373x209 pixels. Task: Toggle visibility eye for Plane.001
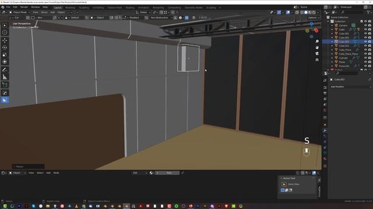(365, 66)
